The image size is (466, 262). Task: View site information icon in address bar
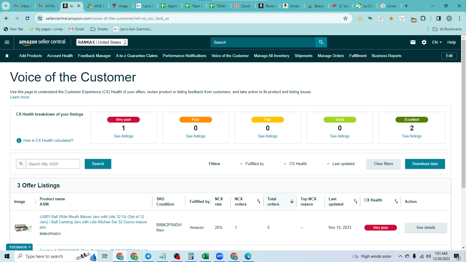pyautogui.click(x=40, y=18)
